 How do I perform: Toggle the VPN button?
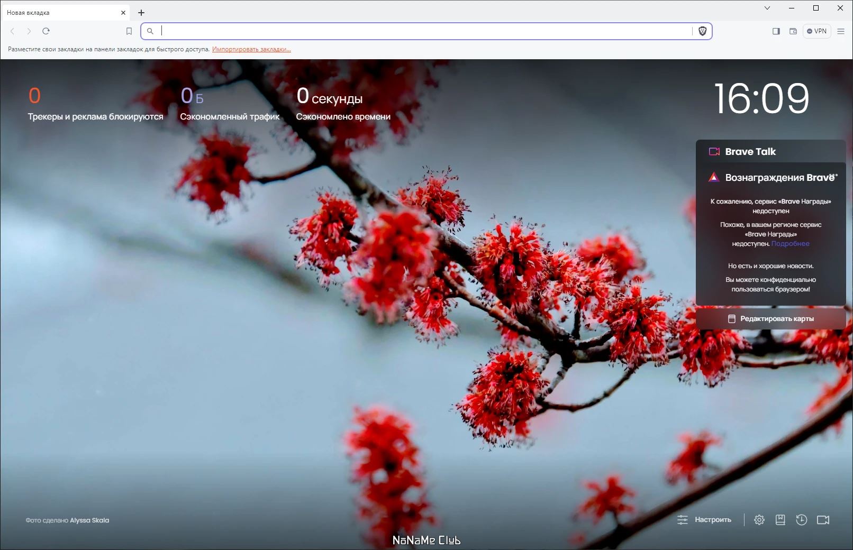(817, 31)
